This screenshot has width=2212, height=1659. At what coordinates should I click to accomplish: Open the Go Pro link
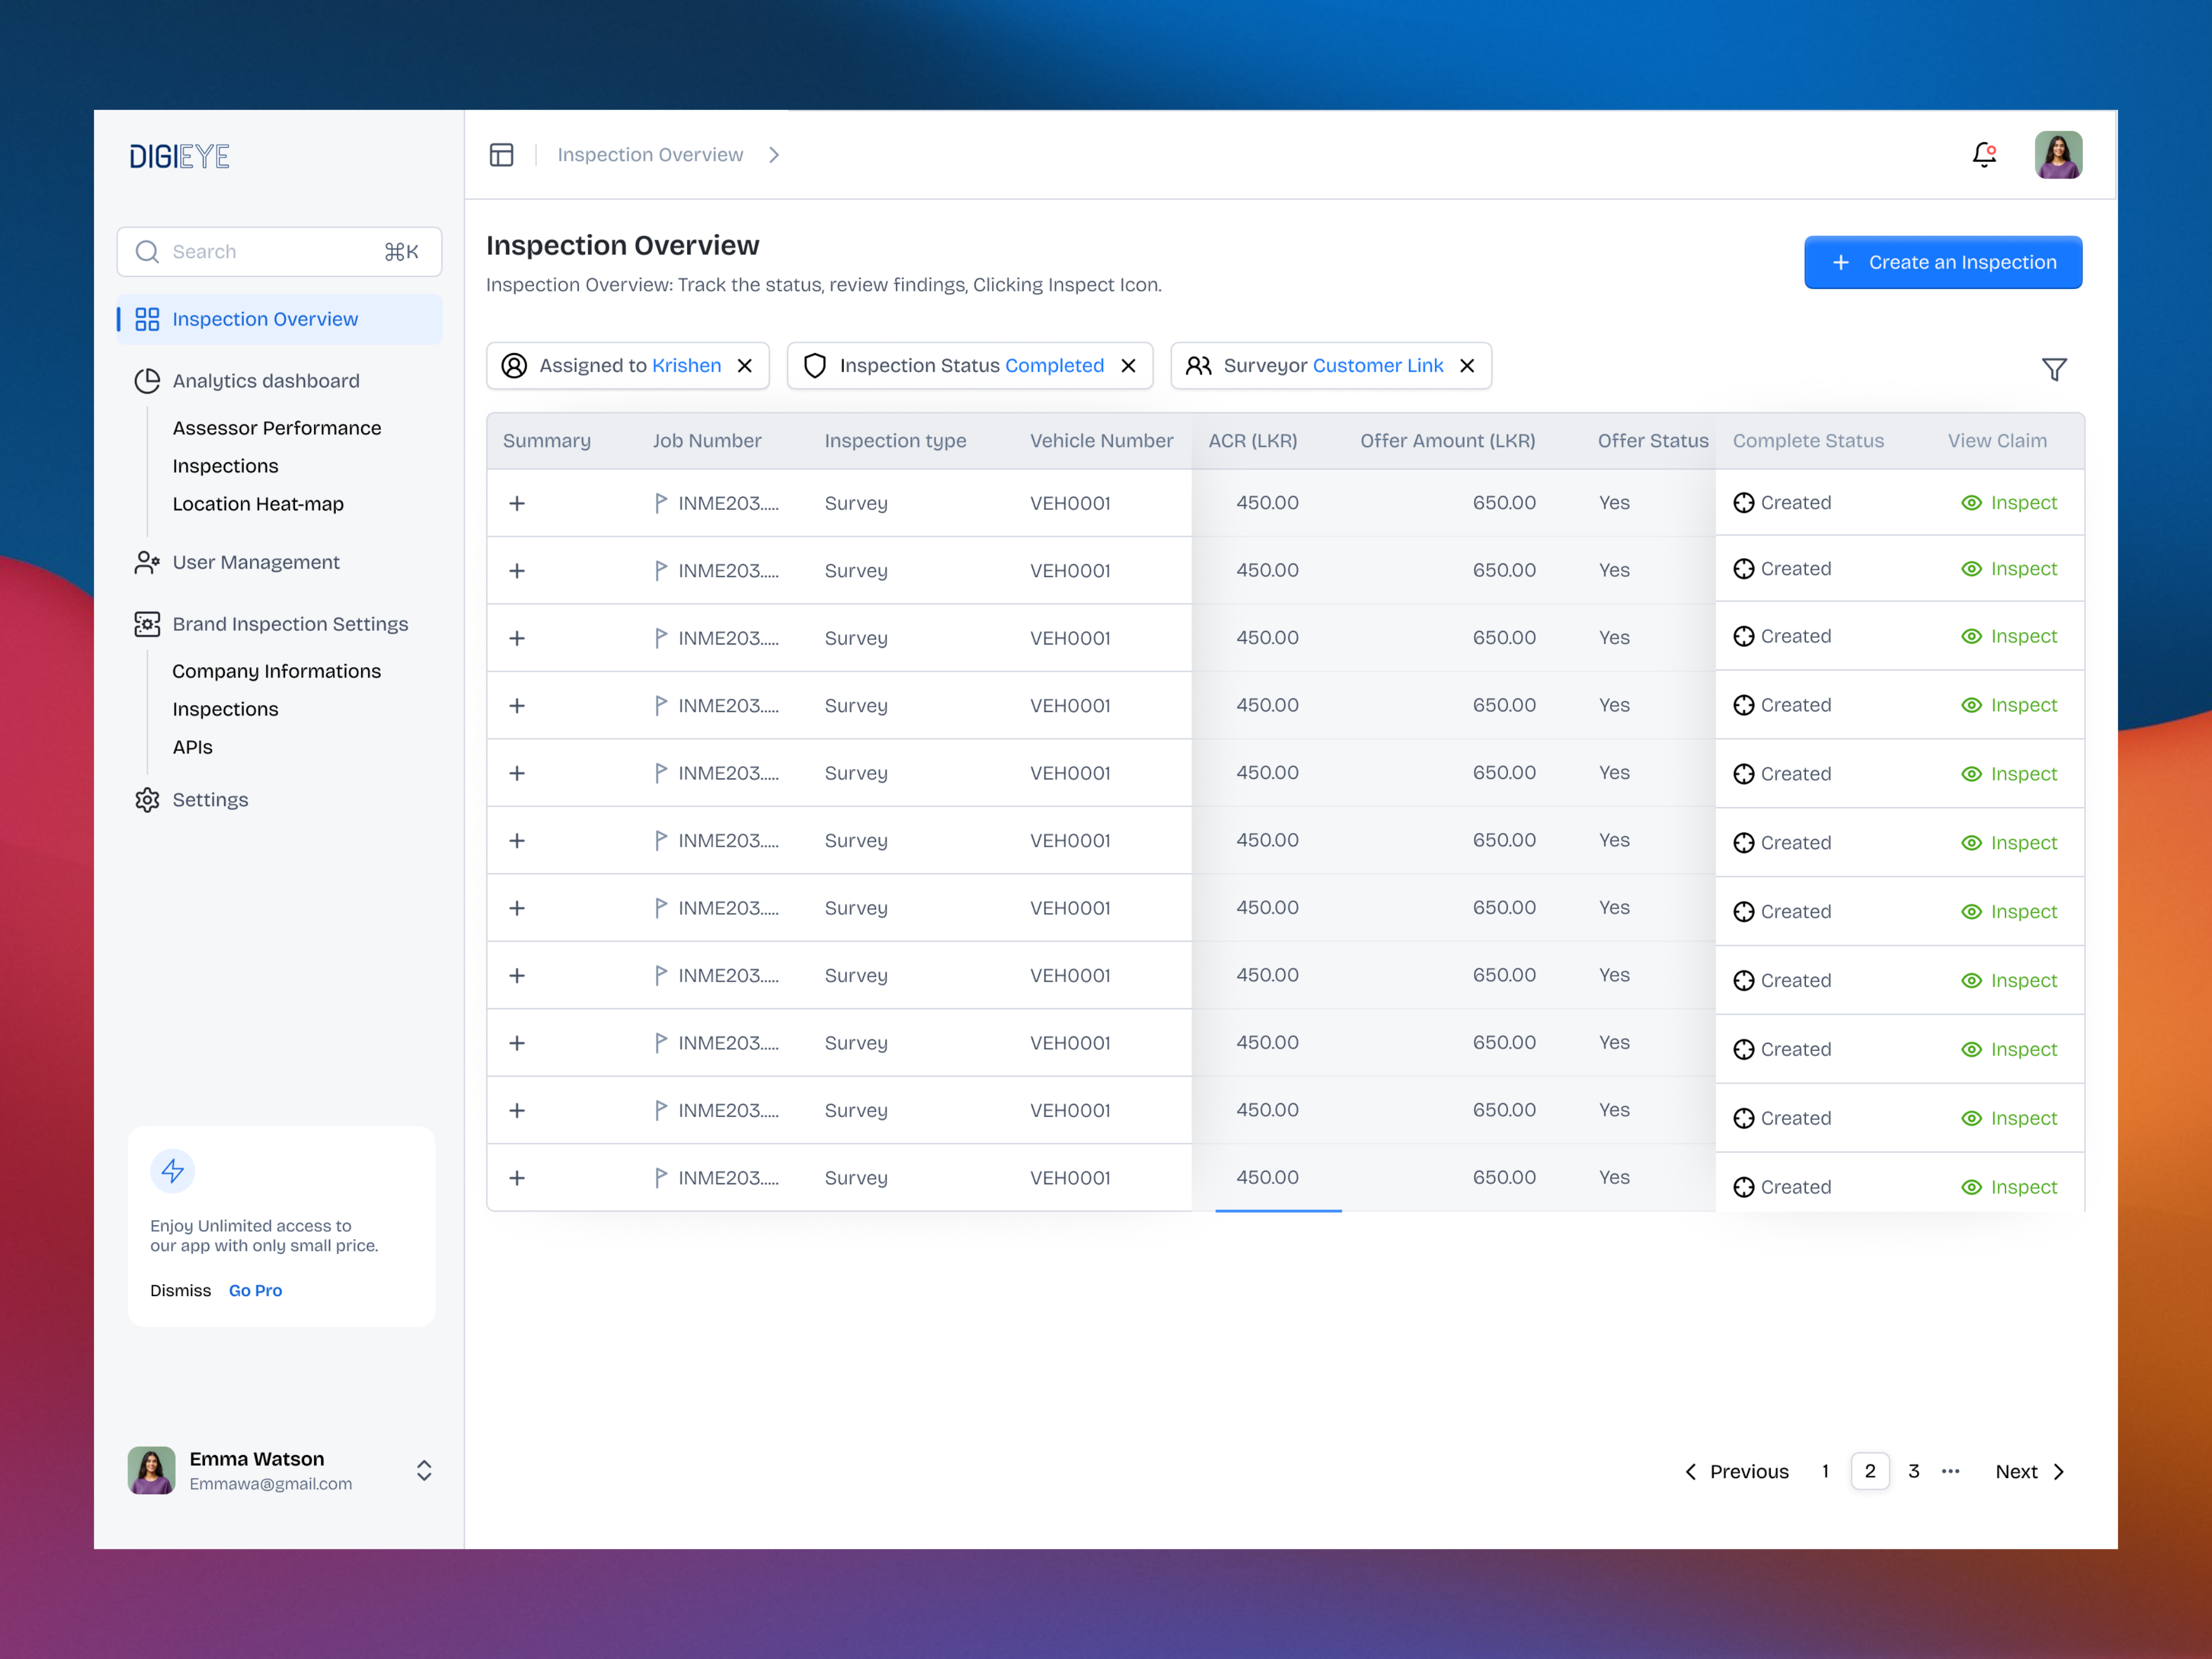pyautogui.click(x=255, y=1290)
